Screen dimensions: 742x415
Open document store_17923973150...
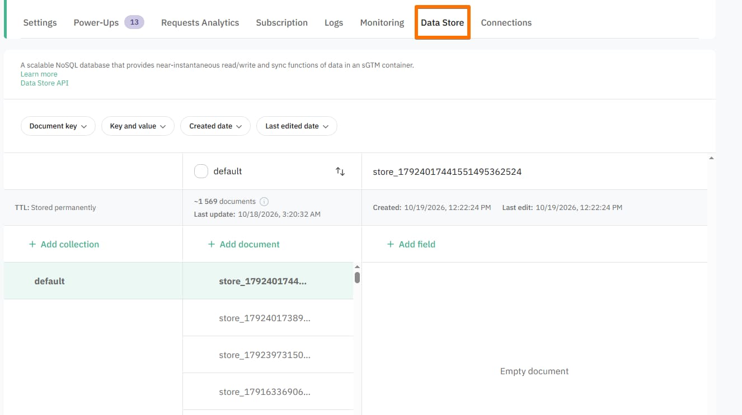268,355
